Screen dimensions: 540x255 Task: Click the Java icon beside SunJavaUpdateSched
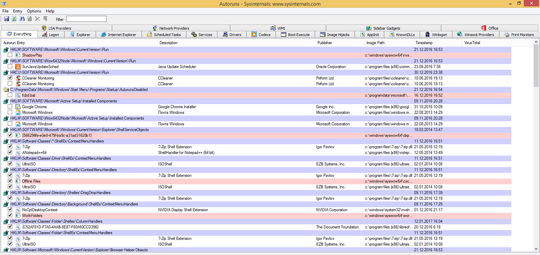pos(18,67)
